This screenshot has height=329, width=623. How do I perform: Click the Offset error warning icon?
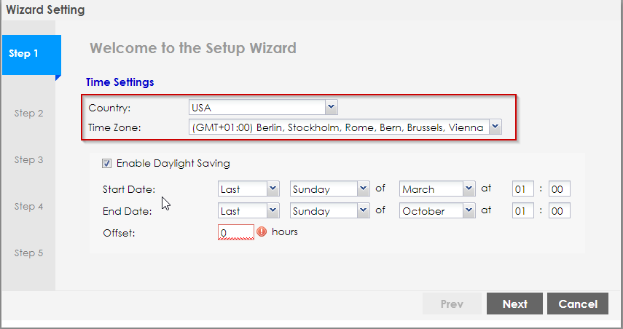262,232
